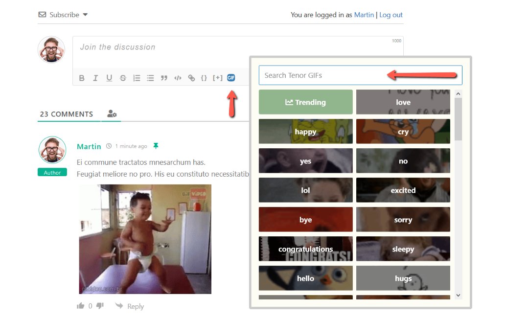This screenshot has width=506, height=319.
Task: Select the excited GIF category
Action: coord(403,190)
